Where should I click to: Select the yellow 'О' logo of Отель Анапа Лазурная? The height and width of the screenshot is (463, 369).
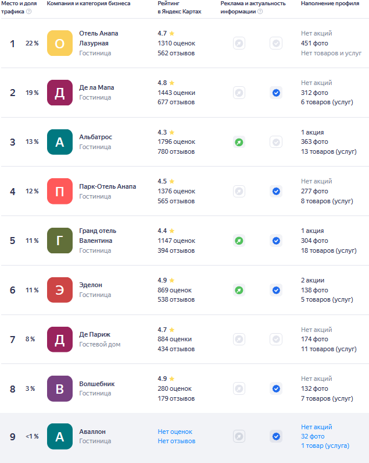60,43
